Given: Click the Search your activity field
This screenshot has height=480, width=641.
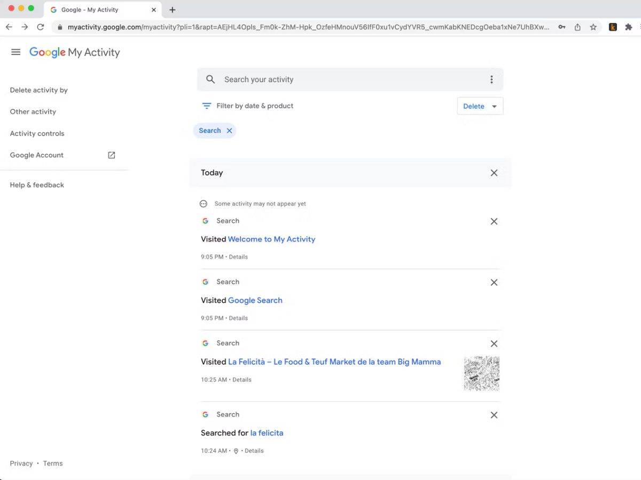Looking at the screenshot, I should point(342,79).
